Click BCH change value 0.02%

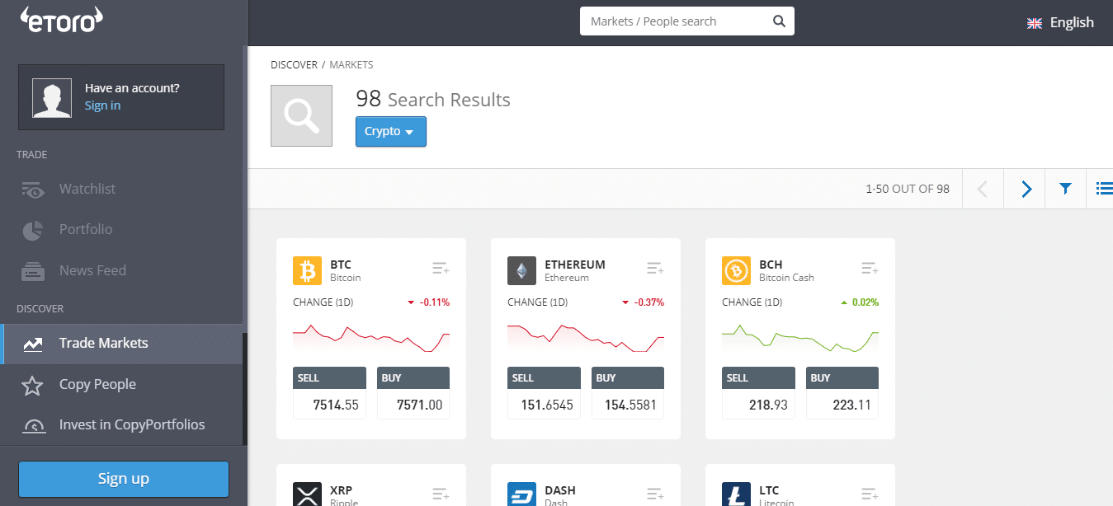[x=865, y=302]
